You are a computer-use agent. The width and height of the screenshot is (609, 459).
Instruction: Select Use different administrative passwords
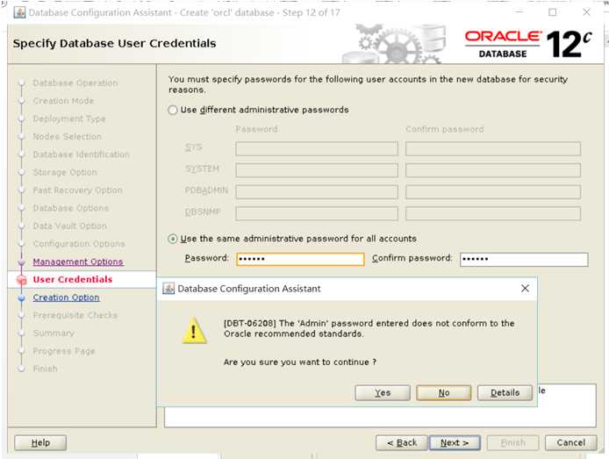tap(173, 111)
